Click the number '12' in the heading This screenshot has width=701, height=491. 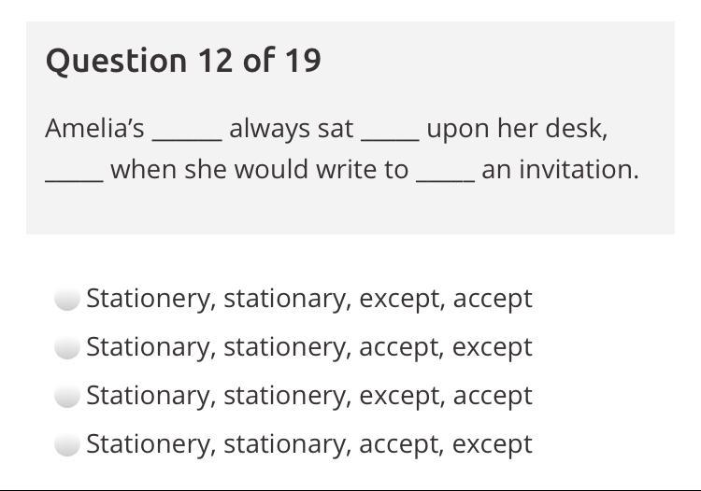[215, 61]
